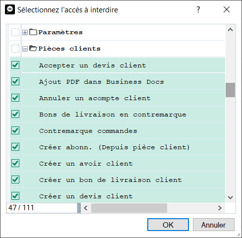The height and width of the screenshot is (238, 242).
Task: Click the application logo icon in title bar
Action: (x=10, y=9)
